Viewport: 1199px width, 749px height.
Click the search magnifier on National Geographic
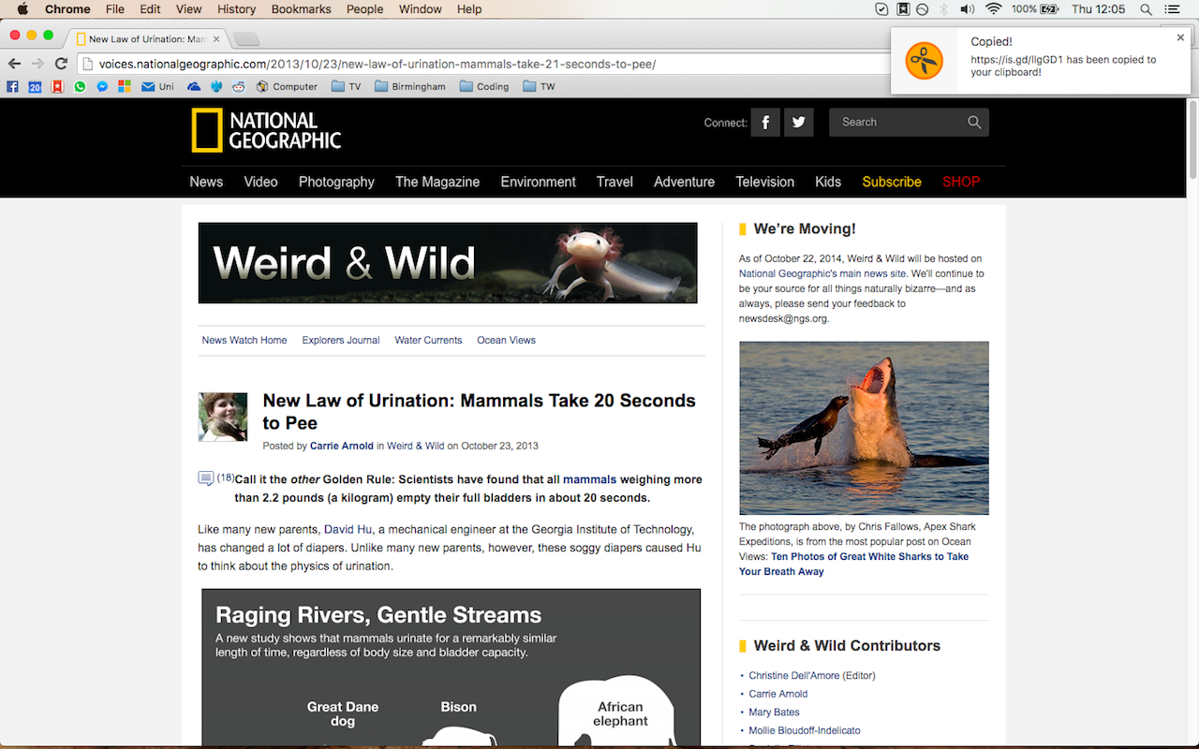[x=974, y=122]
